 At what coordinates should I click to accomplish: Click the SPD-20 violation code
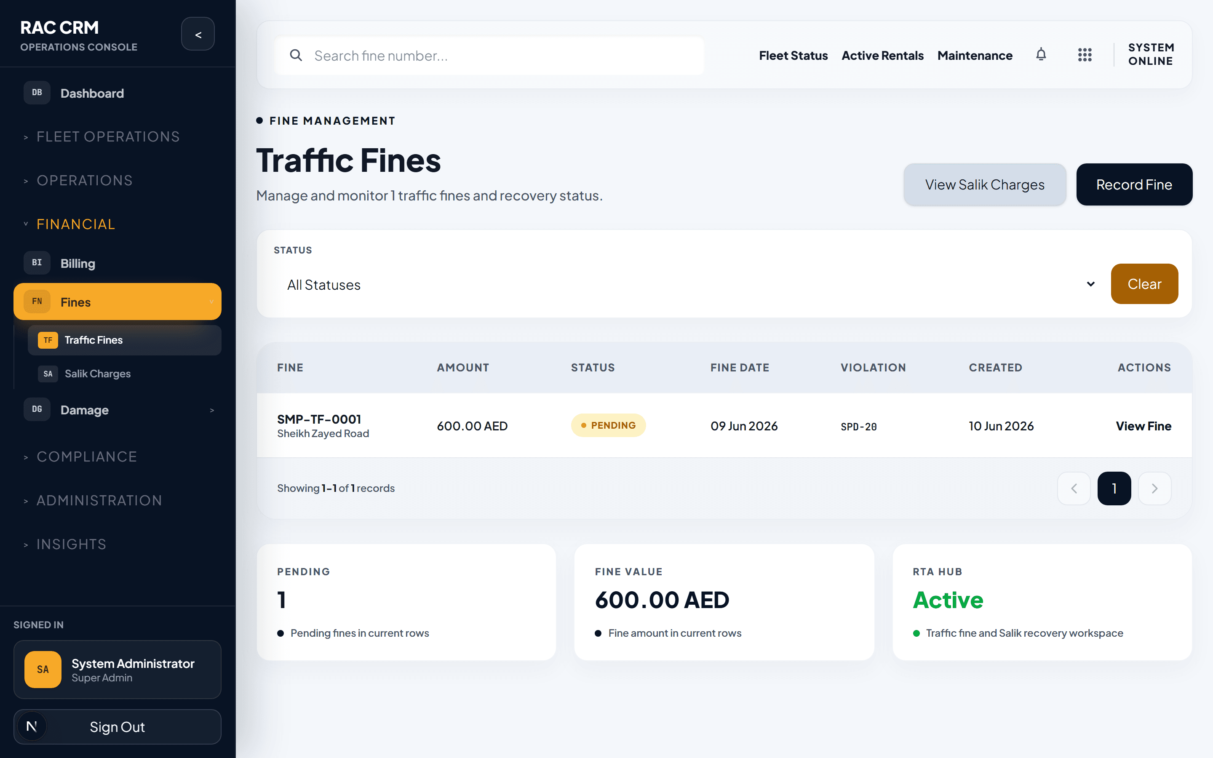[859, 427]
